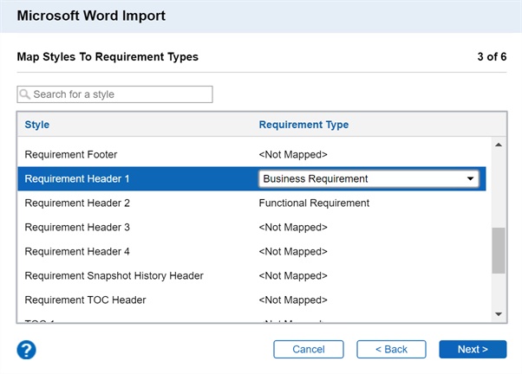The width and height of the screenshot is (522, 374).
Task: Click the blue help question mark icon
Action: pyautogui.click(x=26, y=350)
